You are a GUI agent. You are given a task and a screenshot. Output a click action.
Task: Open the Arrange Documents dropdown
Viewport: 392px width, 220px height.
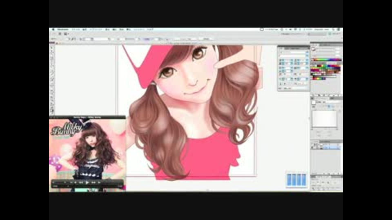[x=66, y=34]
